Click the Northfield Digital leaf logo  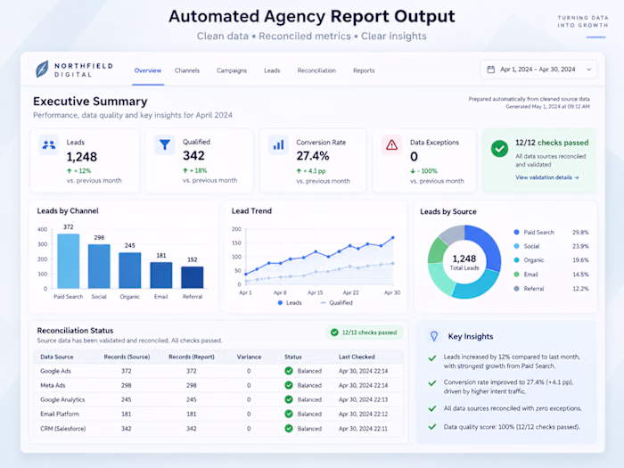tap(42, 70)
